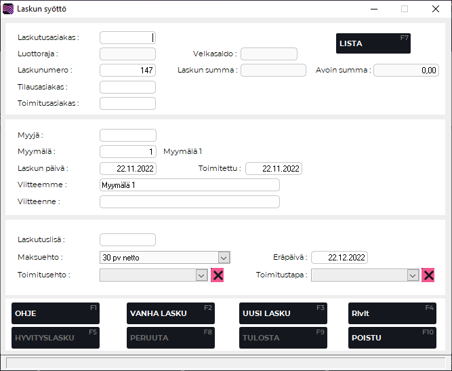Expand the Maksuehto dropdown
Viewport: 452px width, 371px height.
coord(224,258)
